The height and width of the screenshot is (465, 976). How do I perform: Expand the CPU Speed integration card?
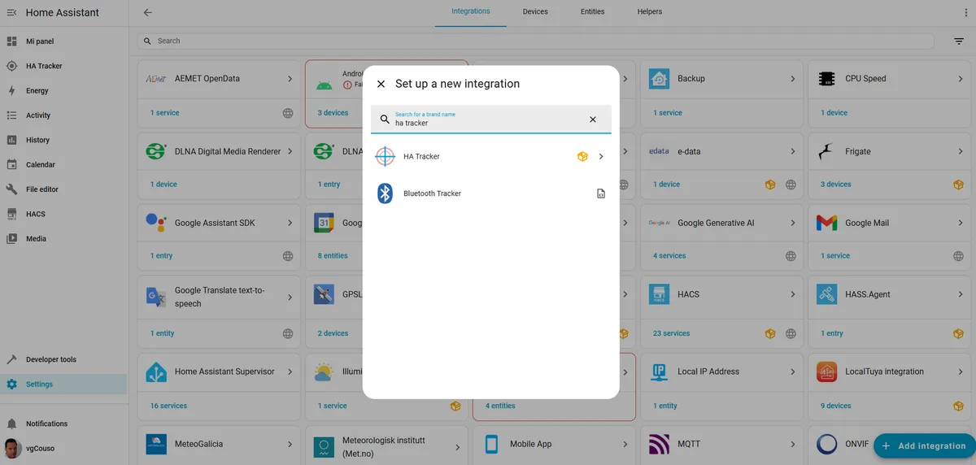[x=960, y=79]
